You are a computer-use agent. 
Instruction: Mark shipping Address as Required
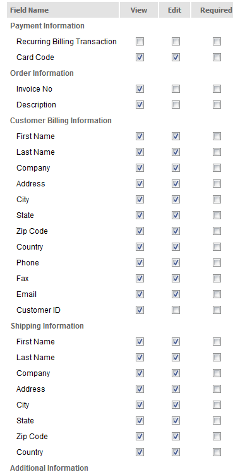(217, 389)
